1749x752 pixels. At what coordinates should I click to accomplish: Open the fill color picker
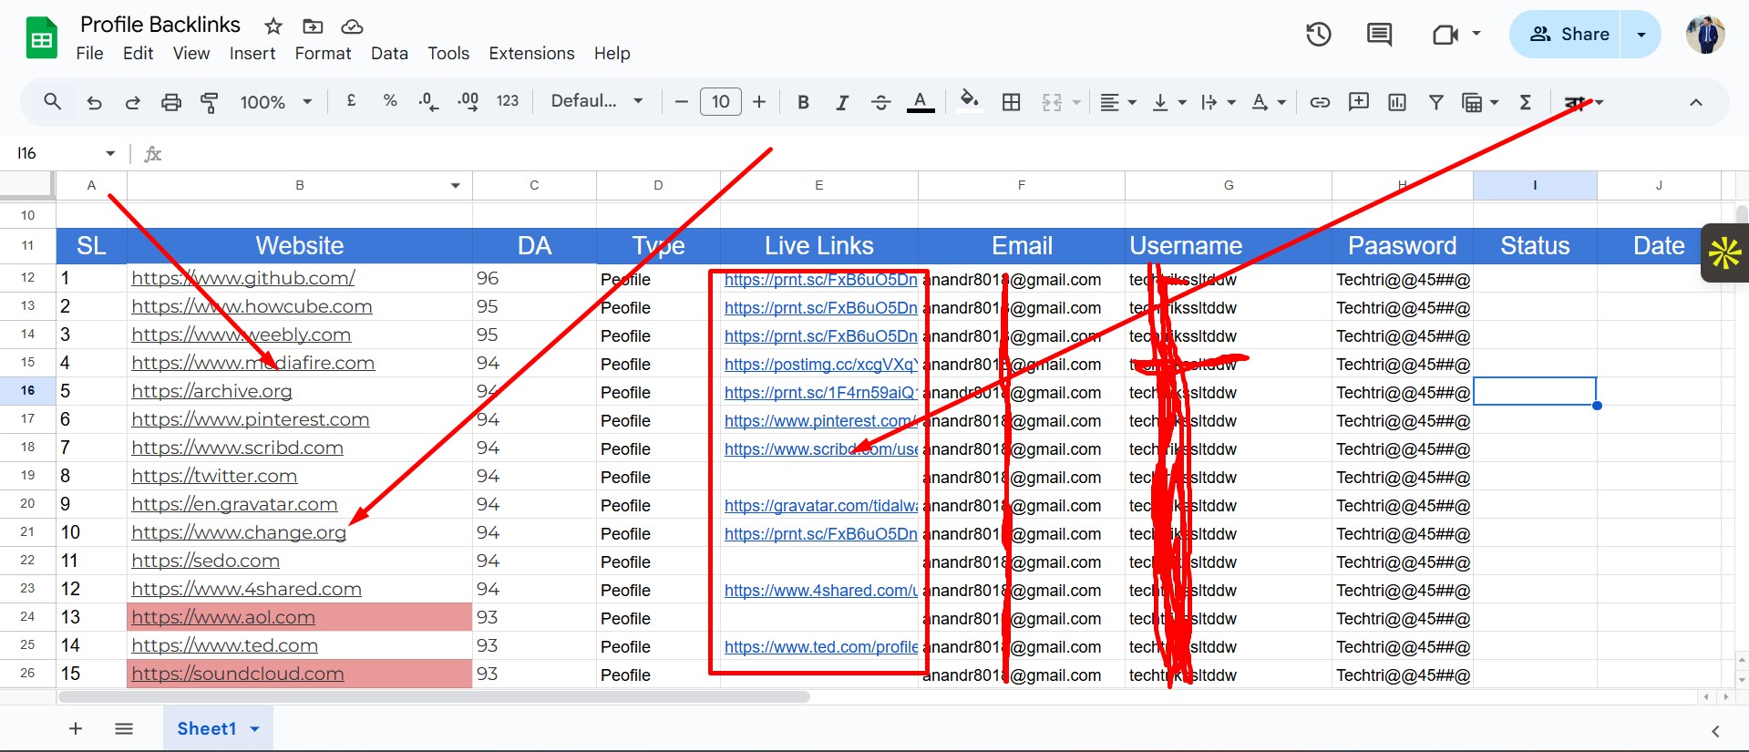(969, 101)
